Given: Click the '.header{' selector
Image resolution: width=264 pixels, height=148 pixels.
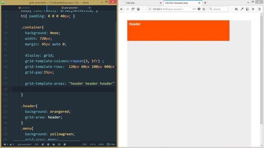Looking at the screenshot, I should [x=29, y=106].
